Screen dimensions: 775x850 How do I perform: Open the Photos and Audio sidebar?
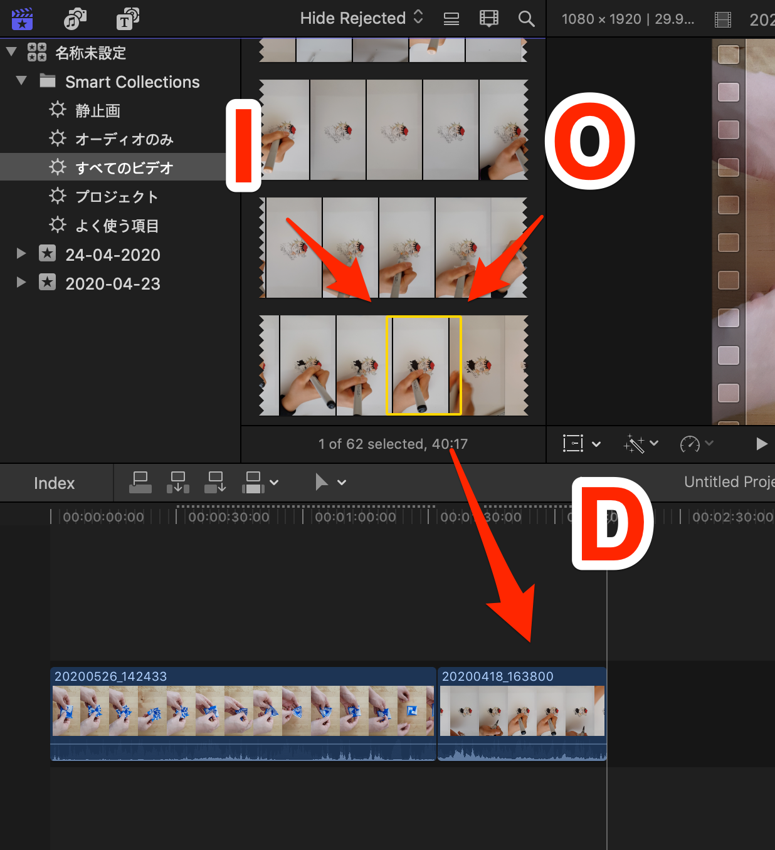[x=75, y=19]
